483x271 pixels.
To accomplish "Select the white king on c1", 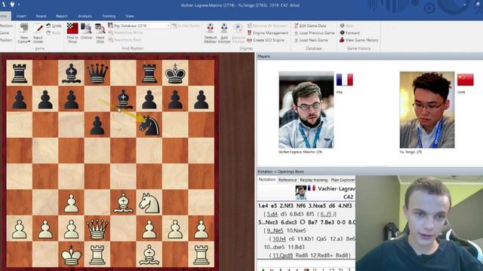I will [x=71, y=254].
